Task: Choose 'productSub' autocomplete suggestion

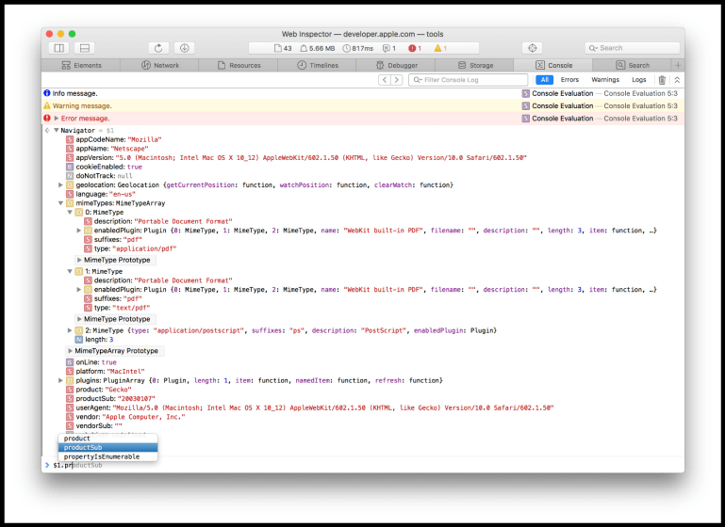Action: tap(107, 448)
